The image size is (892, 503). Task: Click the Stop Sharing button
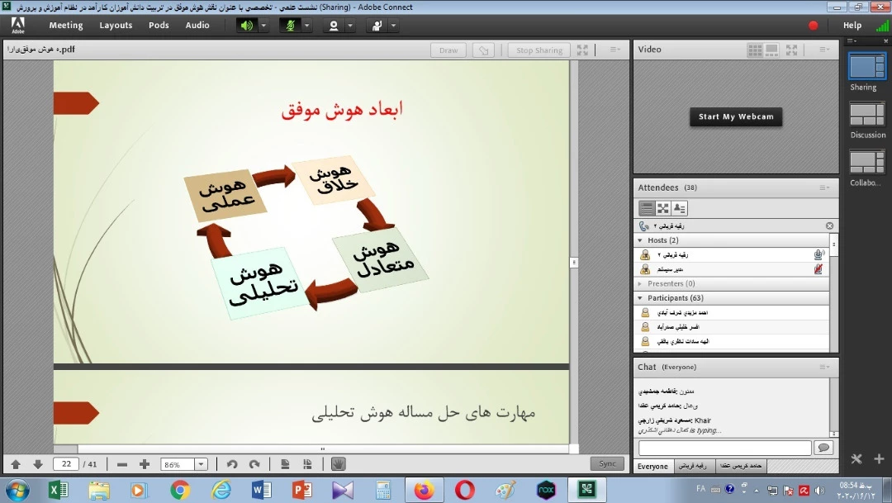539,50
